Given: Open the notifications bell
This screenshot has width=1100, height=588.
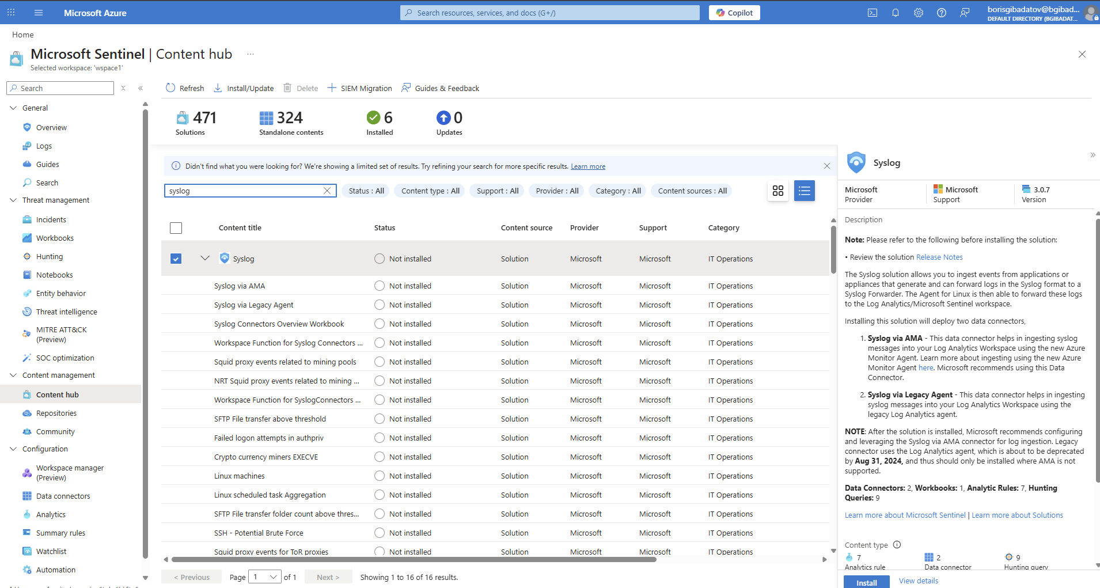Looking at the screenshot, I should click(x=896, y=13).
